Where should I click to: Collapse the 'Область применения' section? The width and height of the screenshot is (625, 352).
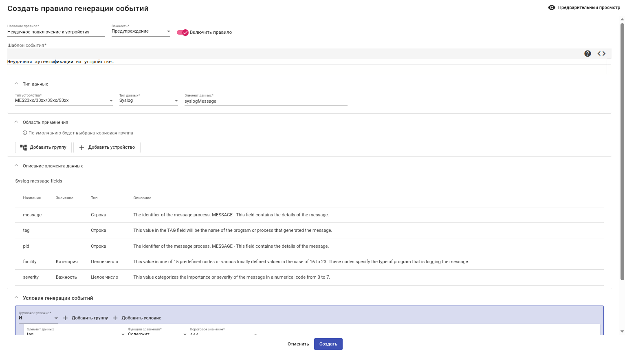click(x=16, y=122)
